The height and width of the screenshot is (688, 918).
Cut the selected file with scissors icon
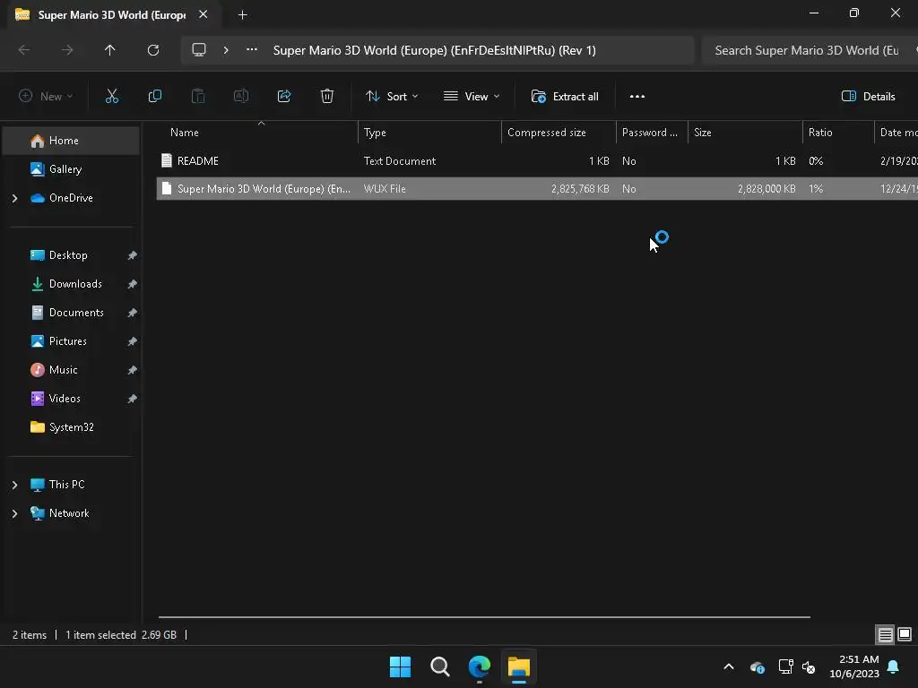tap(112, 97)
